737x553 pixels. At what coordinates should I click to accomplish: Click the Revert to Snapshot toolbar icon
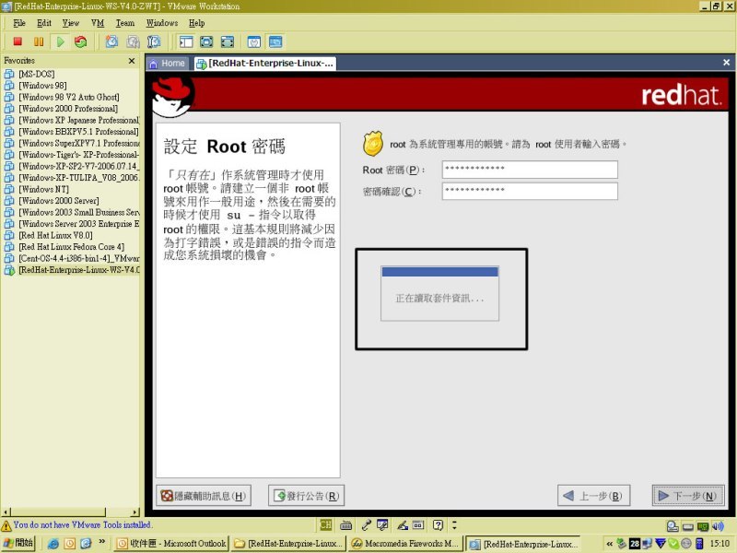[x=133, y=41]
